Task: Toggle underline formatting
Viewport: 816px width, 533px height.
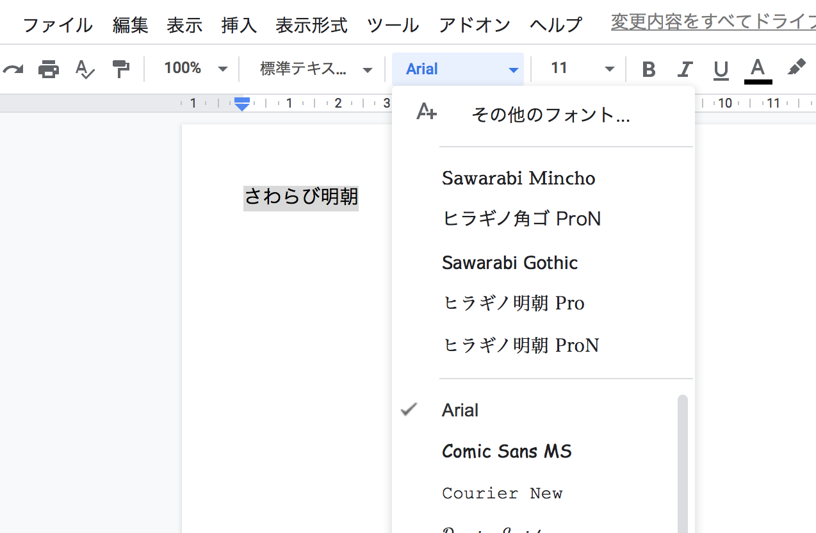Action: 721,70
